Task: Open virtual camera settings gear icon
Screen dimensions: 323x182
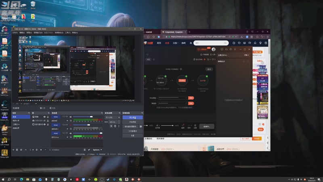Action: pyautogui.click(x=141, y=127)
